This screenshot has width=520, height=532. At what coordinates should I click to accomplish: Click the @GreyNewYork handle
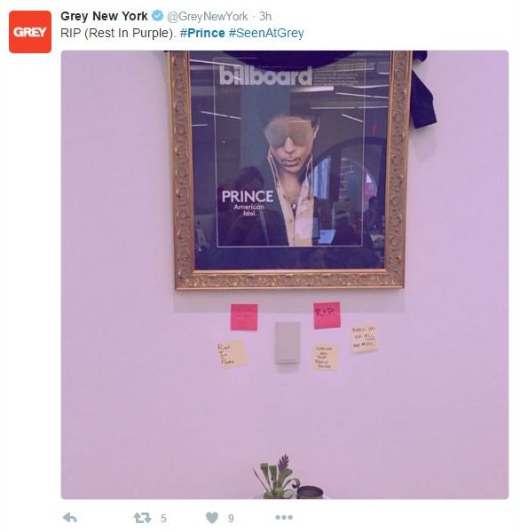[208, 16]
